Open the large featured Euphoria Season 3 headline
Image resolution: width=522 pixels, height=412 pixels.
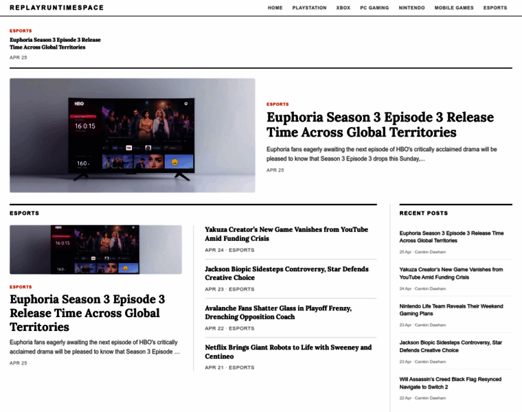coord(380,125)
